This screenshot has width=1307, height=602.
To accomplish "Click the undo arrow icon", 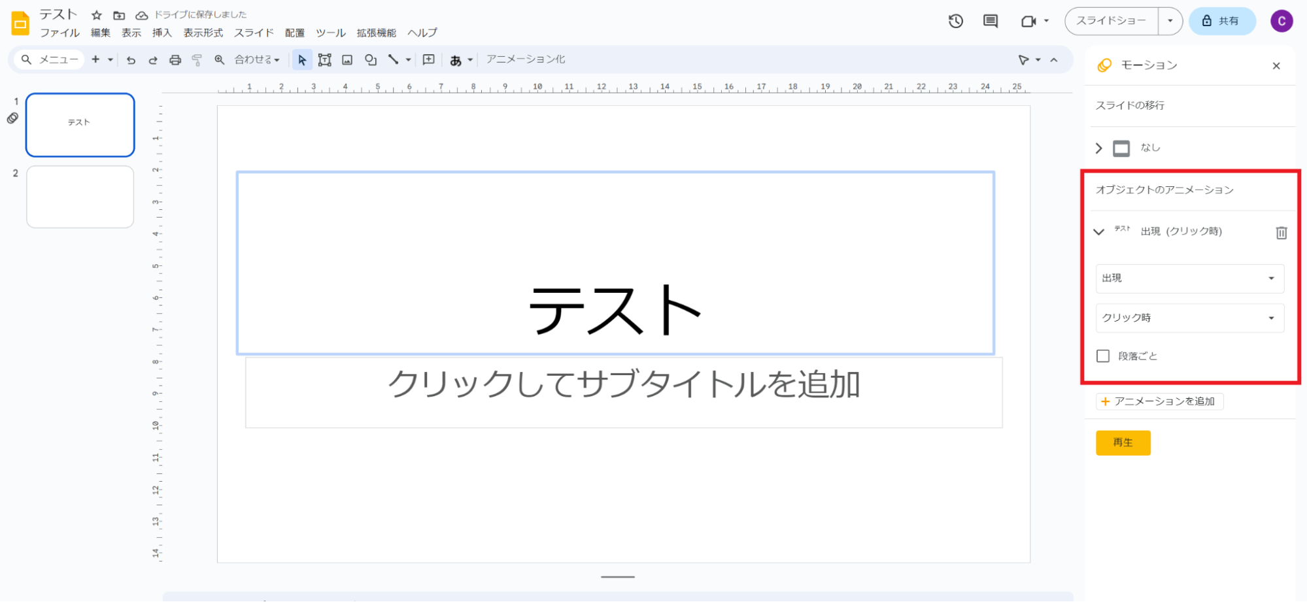I will (131, 60).
